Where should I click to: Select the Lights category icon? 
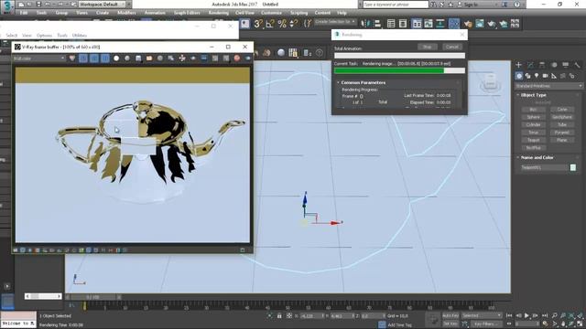(x=537, y=76)
